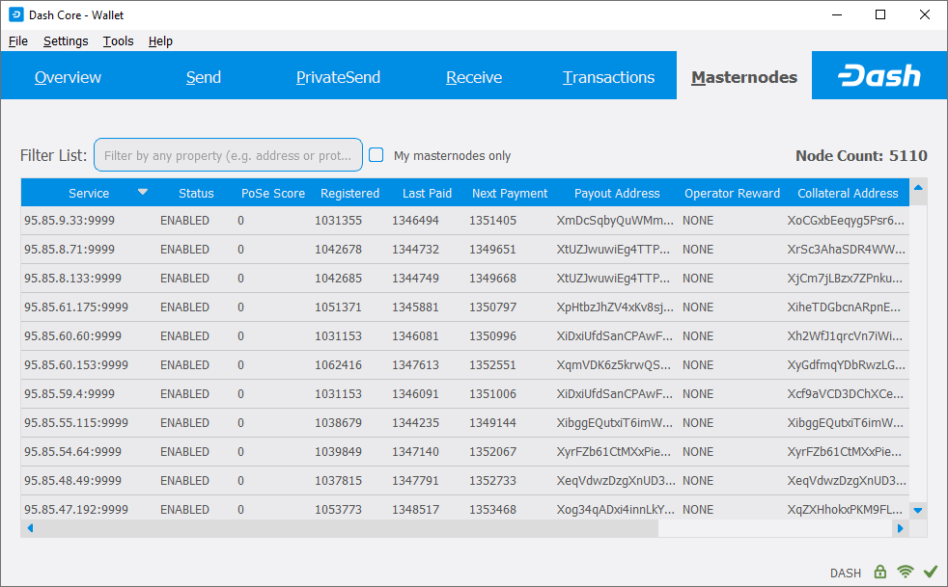Toggle My masternodes only checkbox

click(376, 155)
